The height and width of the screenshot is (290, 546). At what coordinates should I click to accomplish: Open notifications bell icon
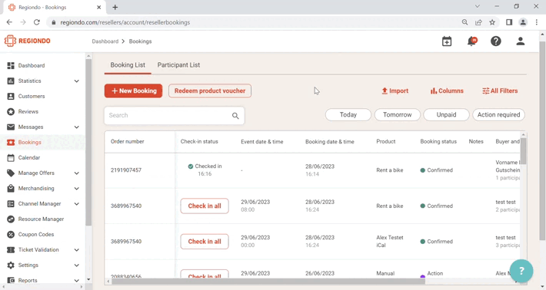(x=472, y=41)
